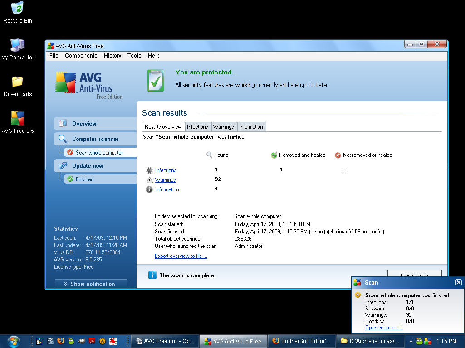Click the Scan popup AVG icon
Screen dimensions: 465x348
[357, 282]
